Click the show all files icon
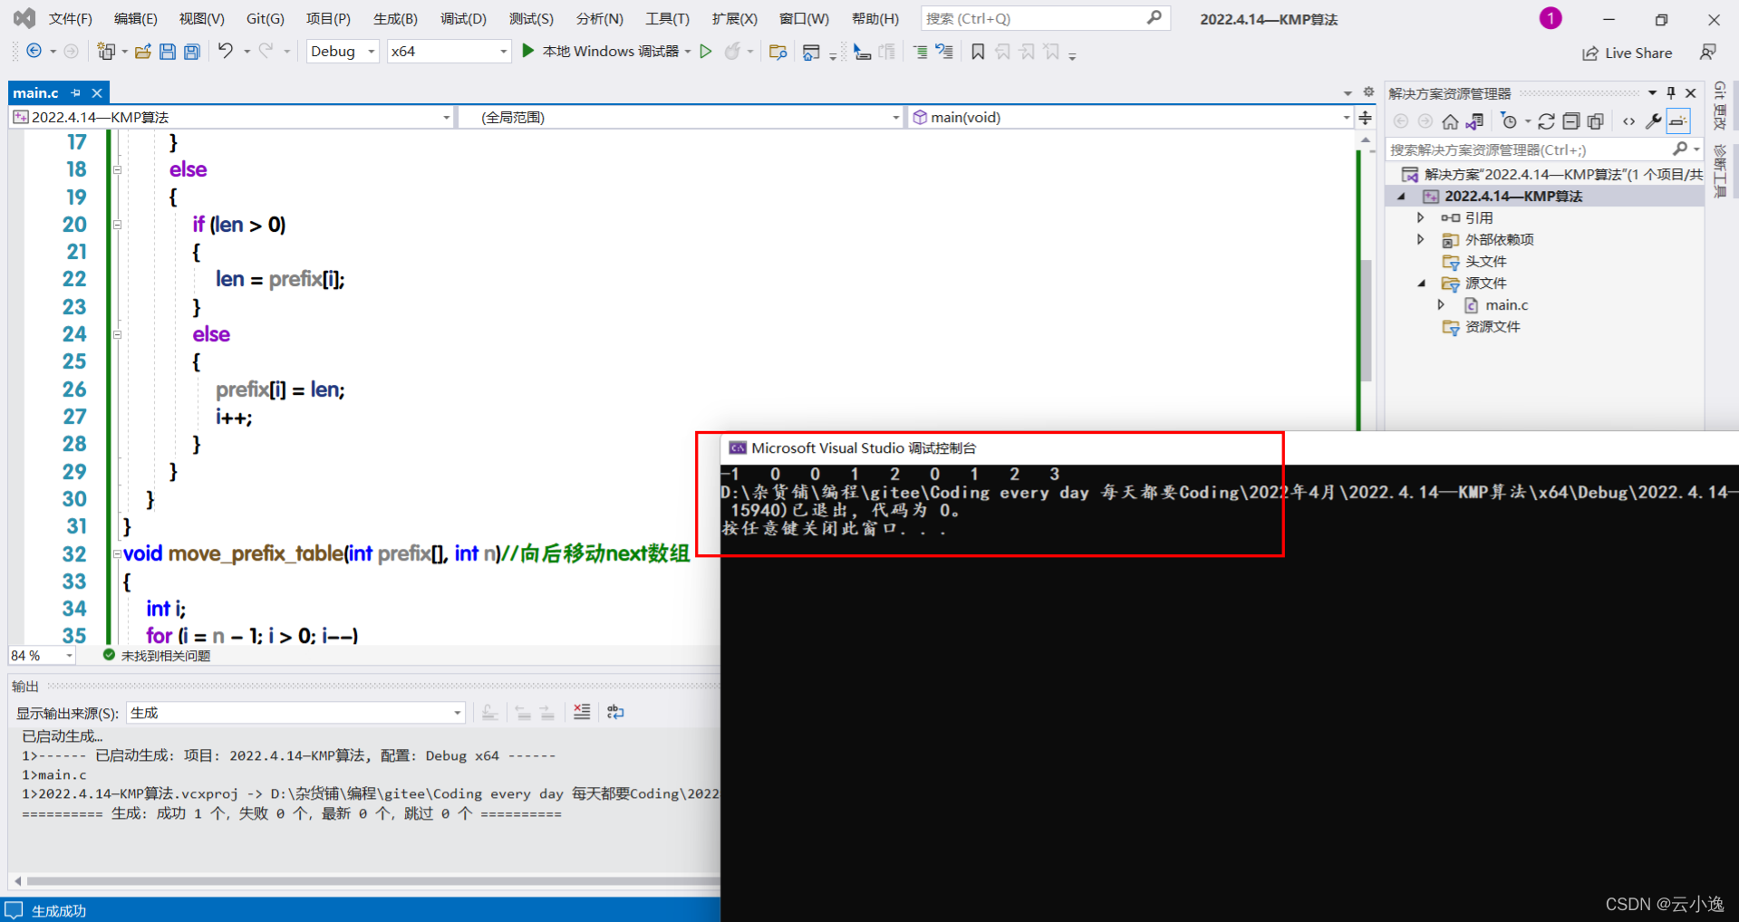This screenshot has width=1739, height=922. click(x=1596, y=121)
